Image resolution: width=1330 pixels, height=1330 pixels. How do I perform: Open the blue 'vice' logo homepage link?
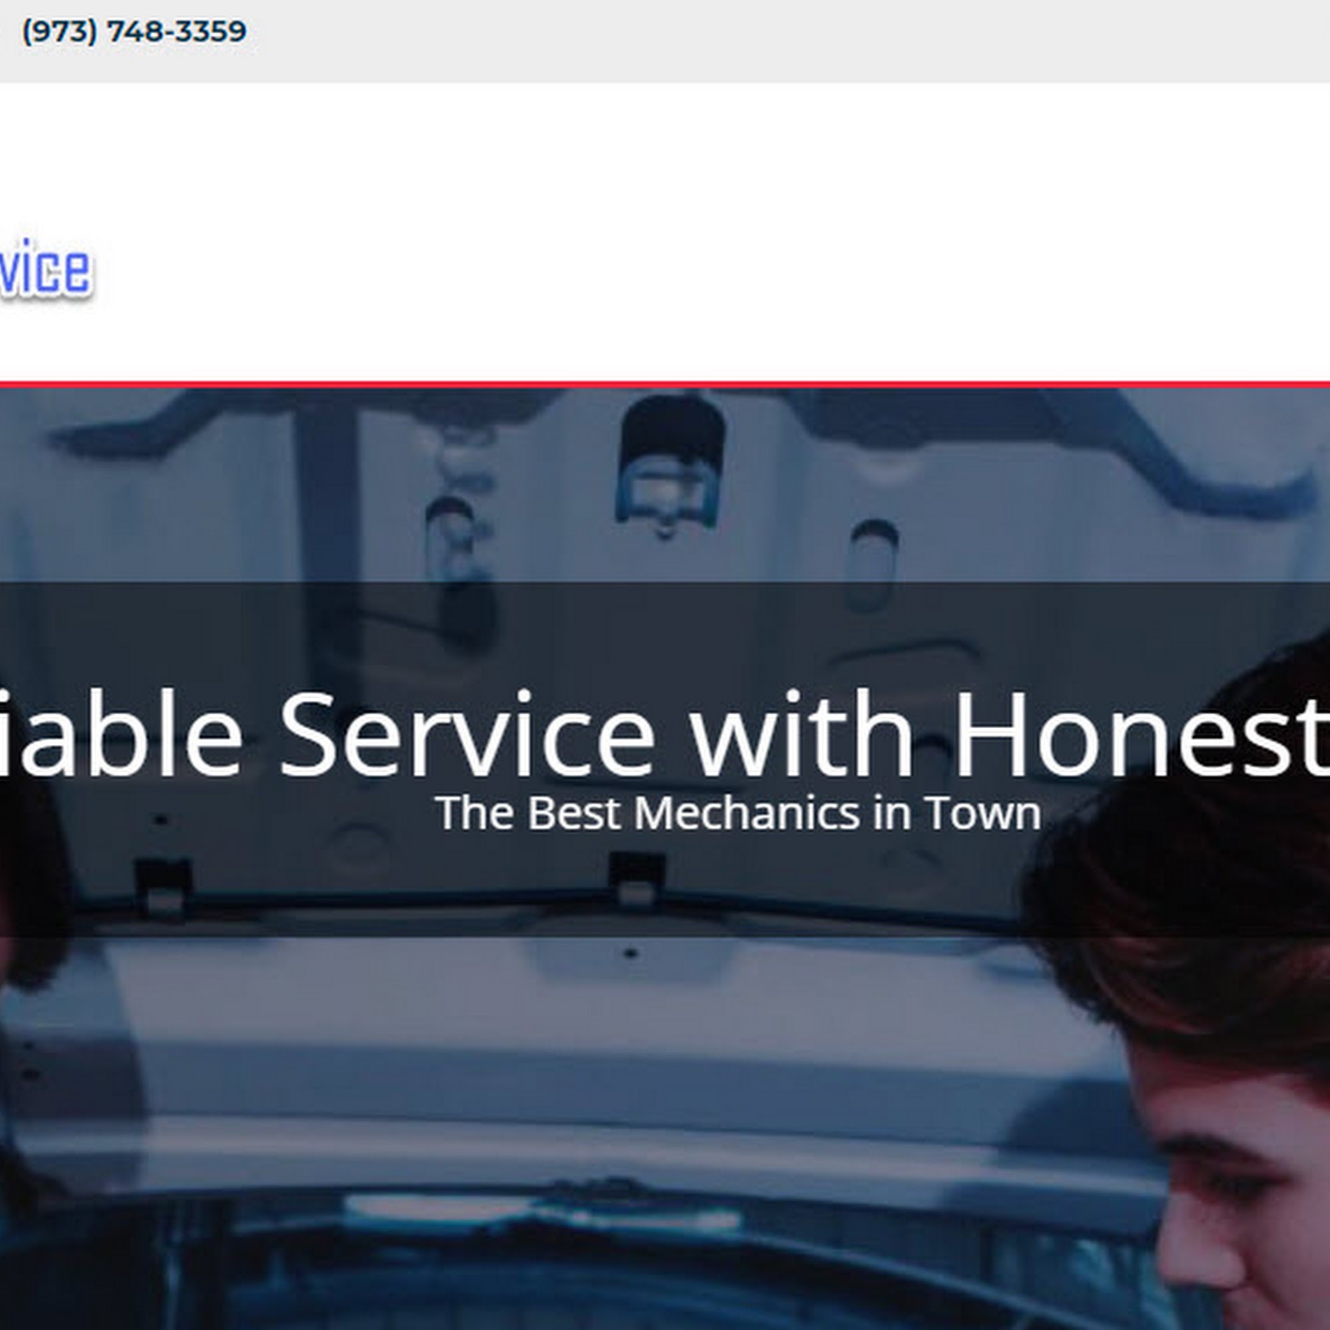45,269
